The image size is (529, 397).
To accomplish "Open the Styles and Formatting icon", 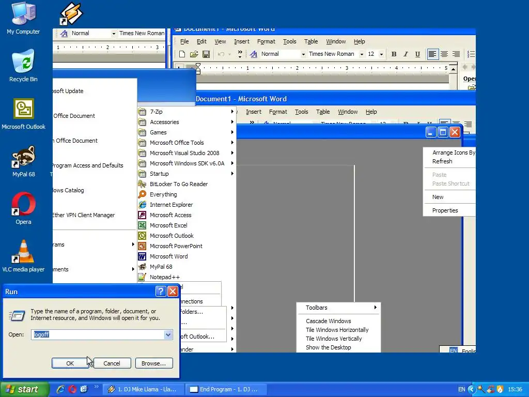I will point(254,54).
